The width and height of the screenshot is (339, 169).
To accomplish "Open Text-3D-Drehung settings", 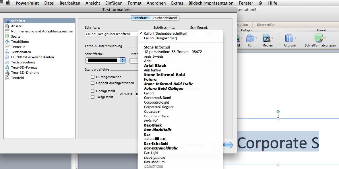I will tap(25, 73).
